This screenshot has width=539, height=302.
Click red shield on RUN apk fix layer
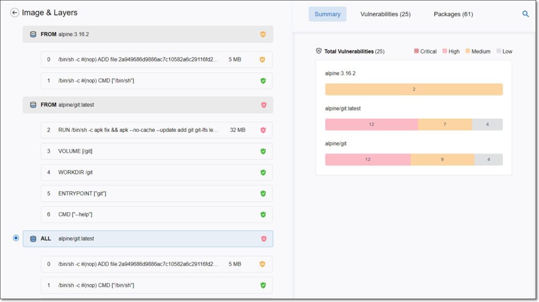coord(263,130)
